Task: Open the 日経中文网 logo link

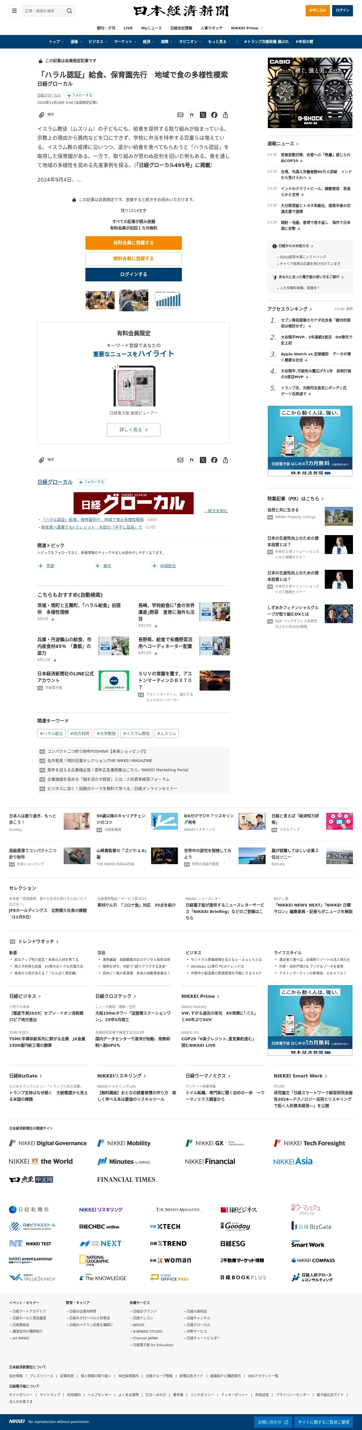Action: [x=31, y=1179]
